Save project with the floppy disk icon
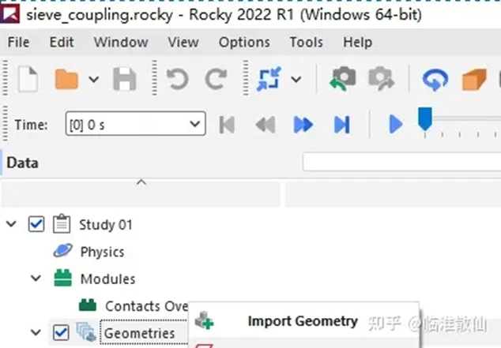The width and height of the screenshot is (501, 348). tap(125, 79)
